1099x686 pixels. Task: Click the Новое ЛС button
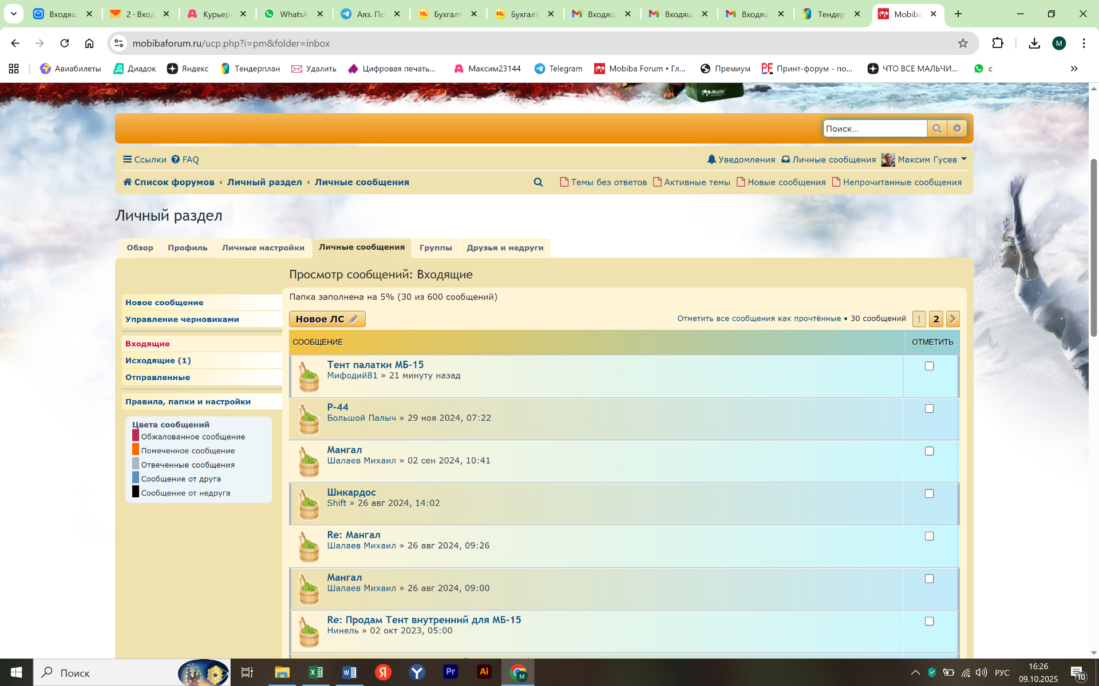pyautogui.click(x=327, y=319)
